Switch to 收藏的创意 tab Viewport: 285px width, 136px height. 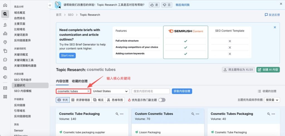[80, 81]
